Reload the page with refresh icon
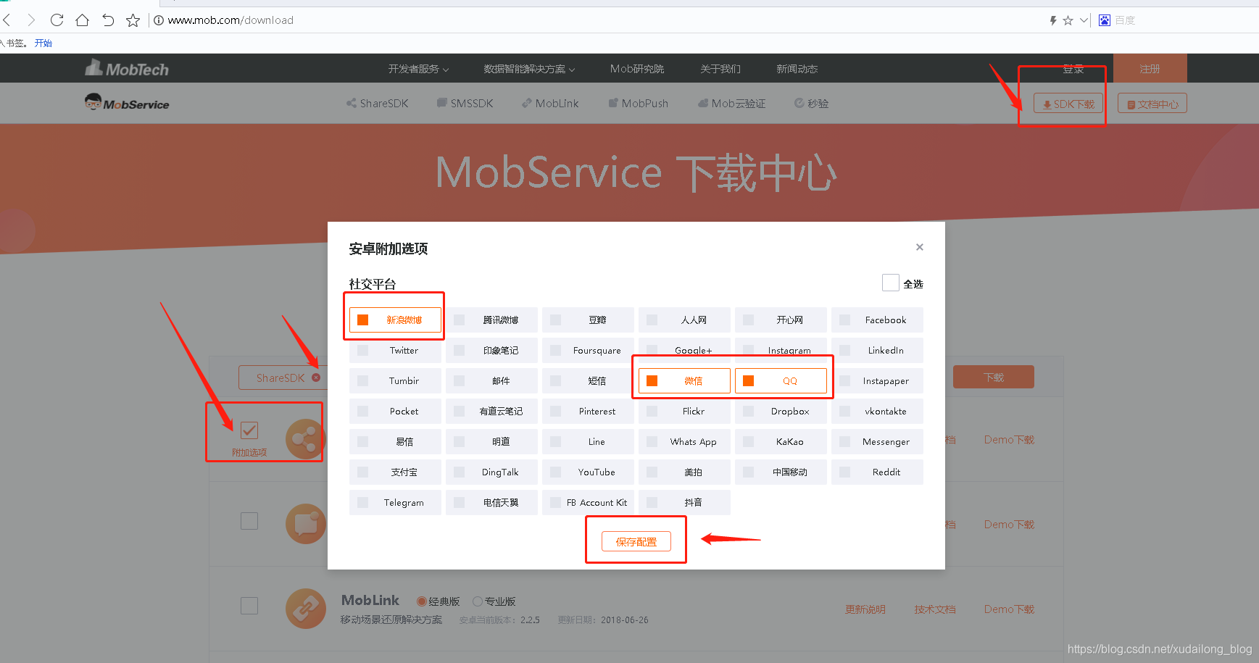This screenshot has width=1259, height=663. click(x=57, y=20)
